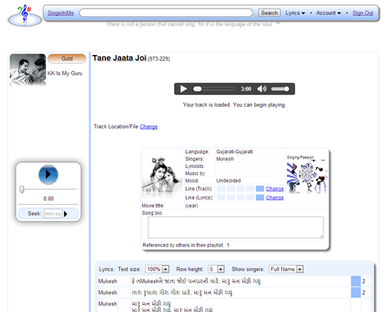Click the blue rating box on first lyric row
The height and width of the screenshot is (312, 385).
[356, 281]
